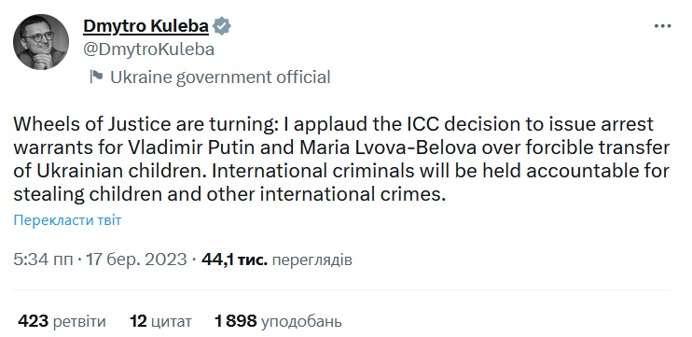
Task: Click the "17 бер. 2023" date
Action: click(x=137, y=260)
